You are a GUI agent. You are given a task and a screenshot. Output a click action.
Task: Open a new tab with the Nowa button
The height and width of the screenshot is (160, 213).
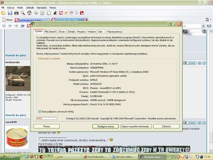coord(7,20)
